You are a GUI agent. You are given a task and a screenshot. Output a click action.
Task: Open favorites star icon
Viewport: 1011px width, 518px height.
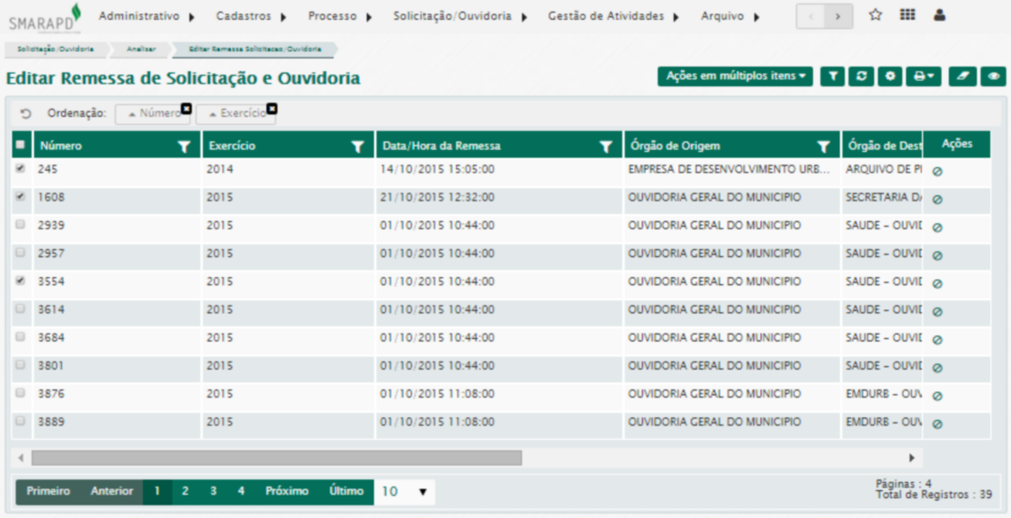(875, 15)
